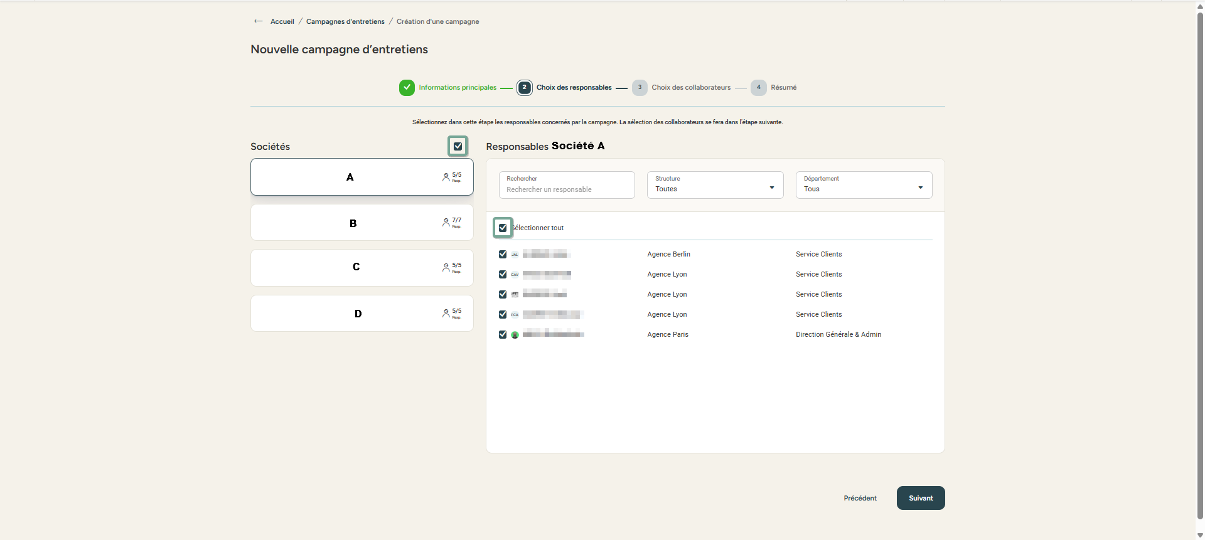Uncheck the Sociétés select-all checkbox
1205x540 pixels.
click(458, 147)
